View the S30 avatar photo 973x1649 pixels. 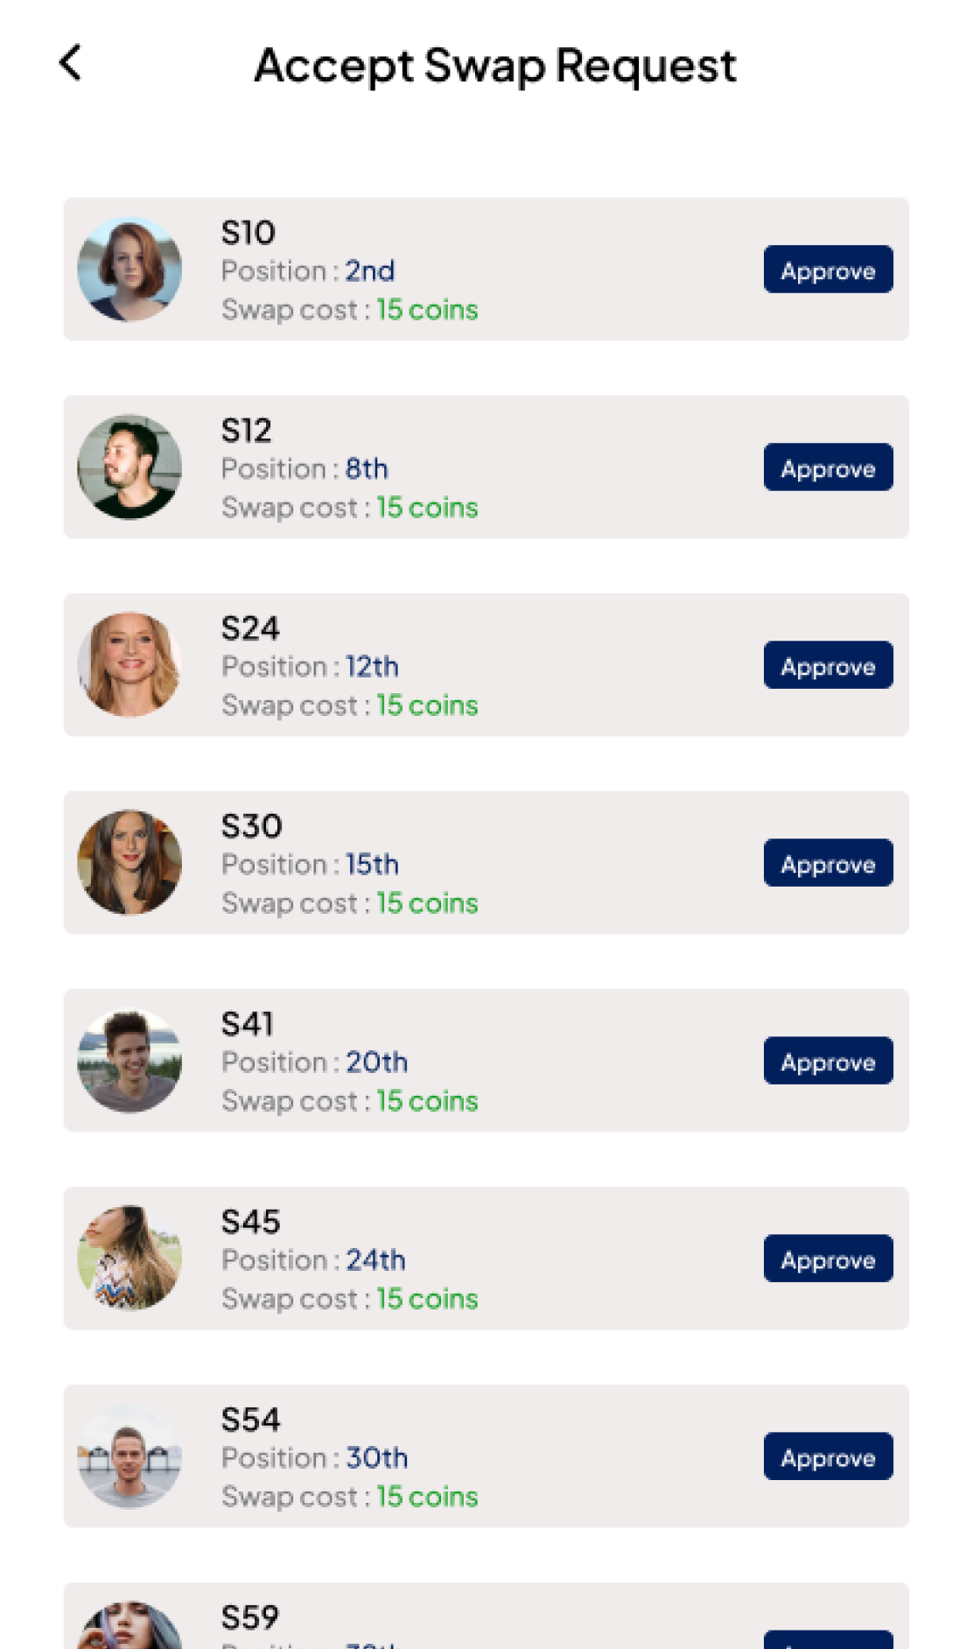point(129,863)
